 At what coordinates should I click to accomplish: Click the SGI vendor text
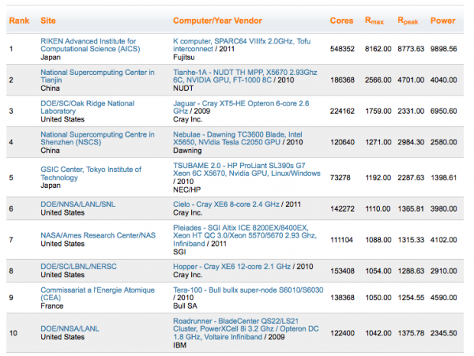(x=179, y=251)
